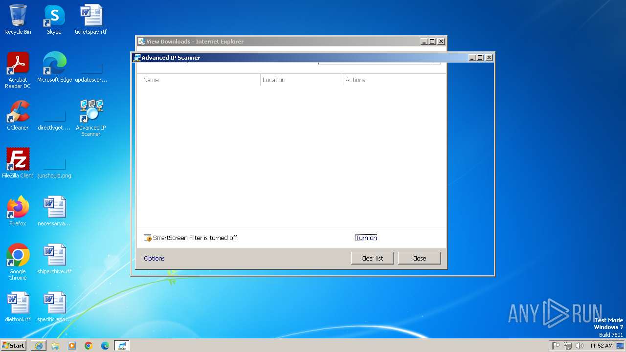Maximize the View Downloads window
The height and width of the screenshot is (352, 626).
(x=432, y=42)
